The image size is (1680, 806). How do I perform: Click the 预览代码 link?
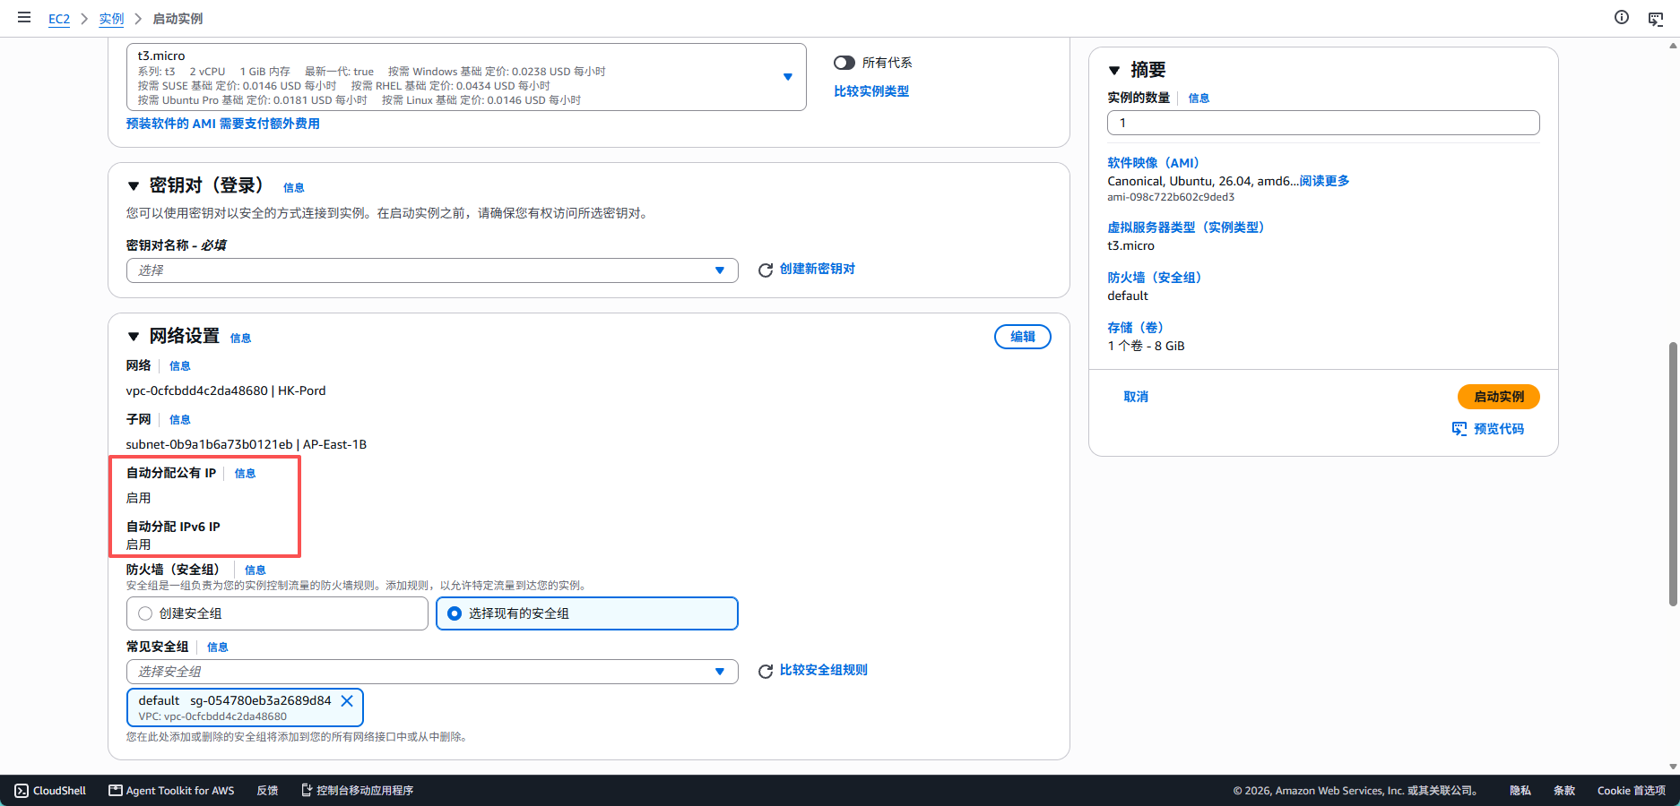tap(1499, 429)
